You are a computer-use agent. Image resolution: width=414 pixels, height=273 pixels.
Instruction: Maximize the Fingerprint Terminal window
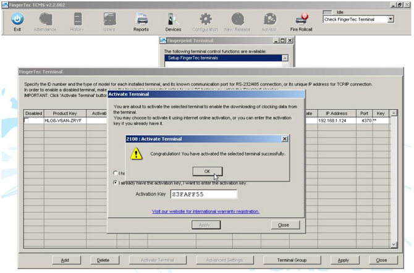[x=283, y=40]
